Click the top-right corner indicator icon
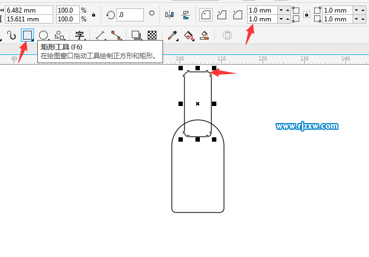369x257 pixels. (317, 10)
